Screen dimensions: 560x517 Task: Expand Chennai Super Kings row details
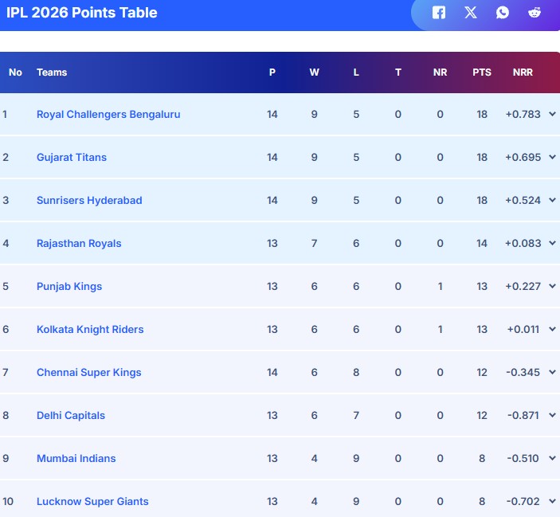pyautogui.click(x=552, y=372)
